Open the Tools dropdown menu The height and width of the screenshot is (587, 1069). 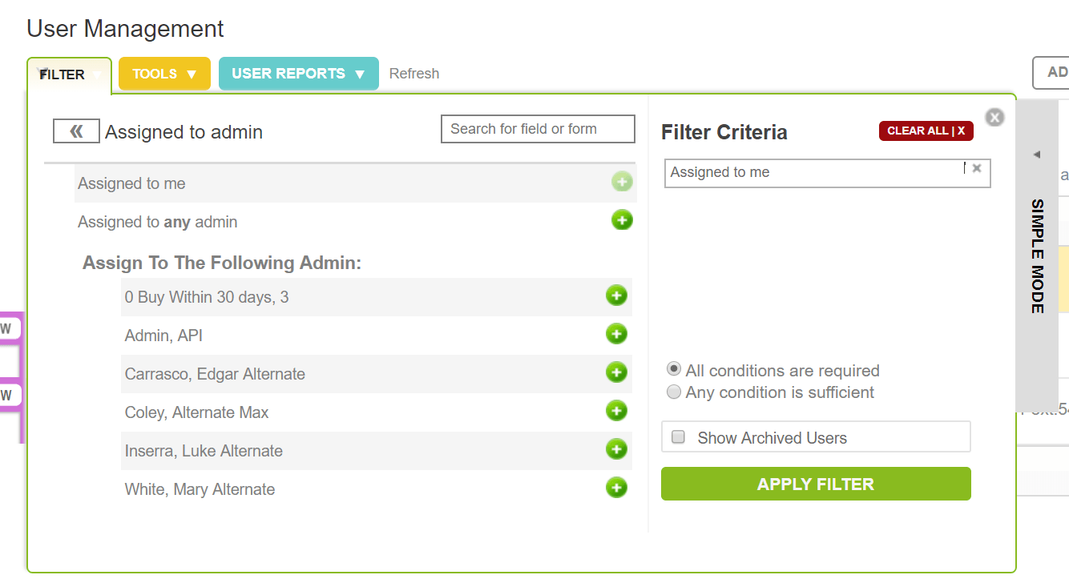[x=164, y=74]
